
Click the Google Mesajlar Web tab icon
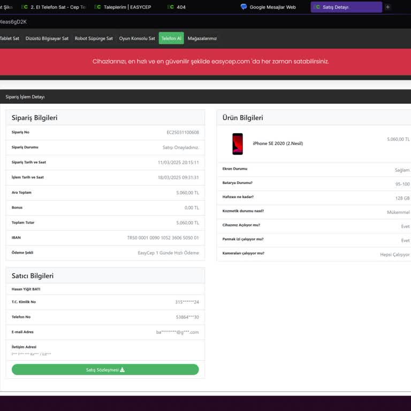point(243,7)
